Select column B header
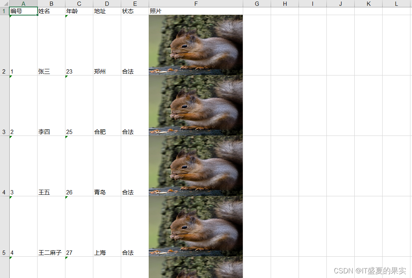This screenshot has height=278, width=412. coord(51,3)
